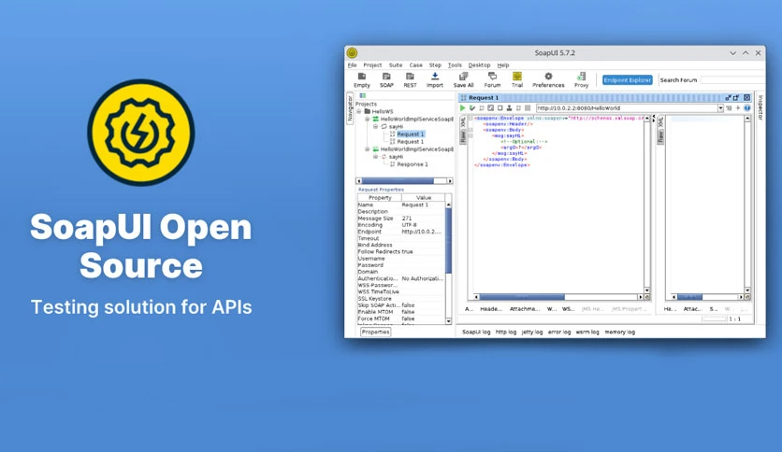Open the Suite menu
The image size is (782, 452).
[x=396, y=65]
